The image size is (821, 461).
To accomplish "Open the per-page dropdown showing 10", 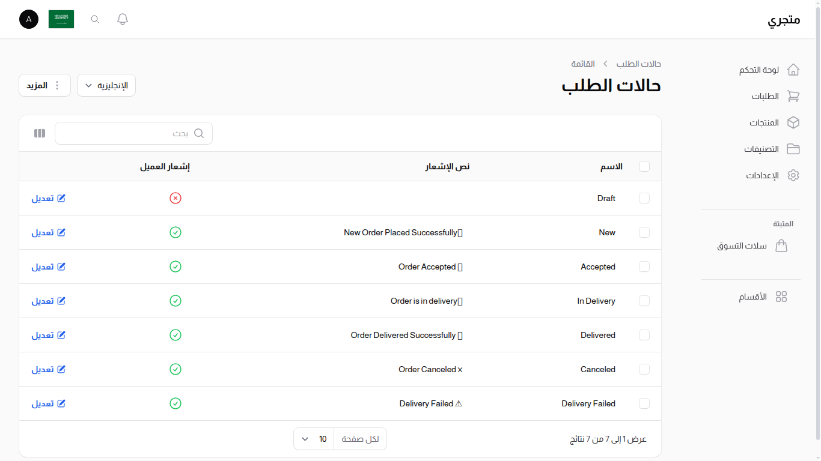I will [x=313, y=439].
